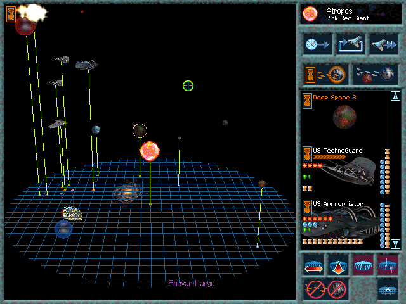Screen dimensions: 406x304
Task: Select the all ships and planets filter
Action: coord(375,75)
